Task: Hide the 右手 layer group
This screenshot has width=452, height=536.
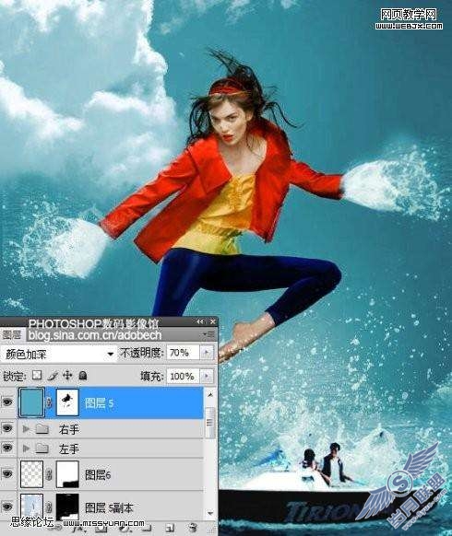Action: pyautogui.click(x=7, y=428)
